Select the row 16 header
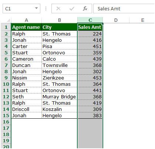 (x=6, y=122)
